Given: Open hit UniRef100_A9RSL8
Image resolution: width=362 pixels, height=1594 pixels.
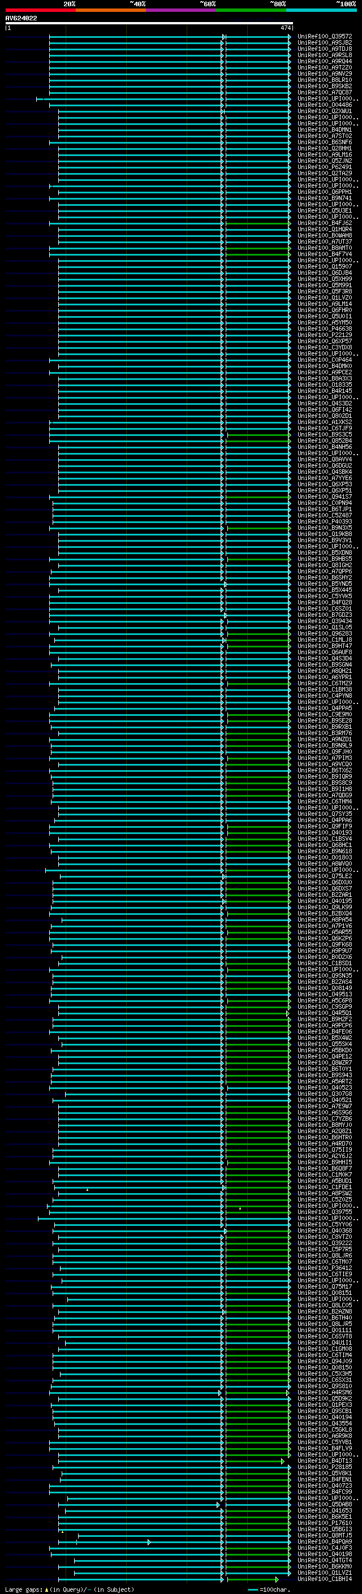Looking at the screenshot, I should point(325,55).
